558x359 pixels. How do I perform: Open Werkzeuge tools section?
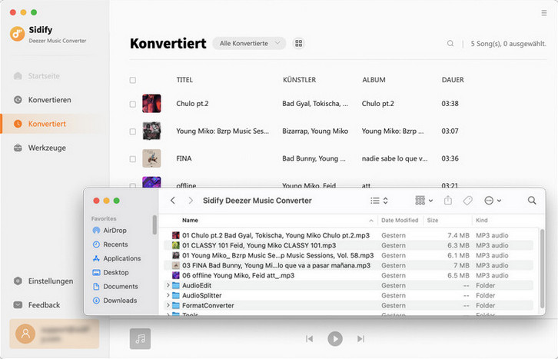pos(40,148)
